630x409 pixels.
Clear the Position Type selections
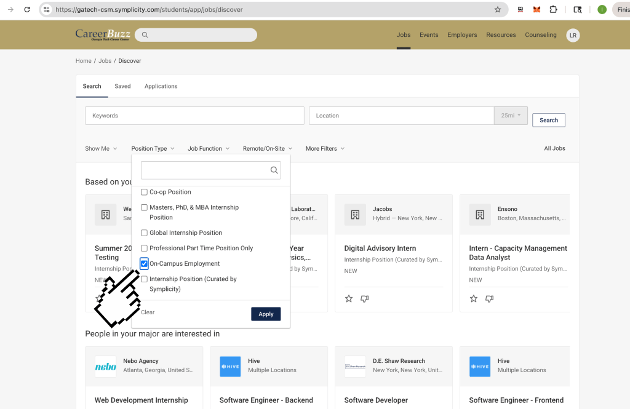pos(148,312)
